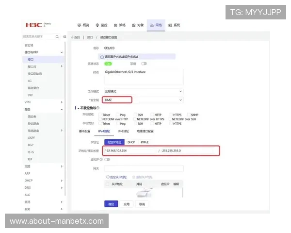This screenshot has height=233, width=291.
Task: Switch to the IPv6地址 tab
Action: (x=123, y=131)
